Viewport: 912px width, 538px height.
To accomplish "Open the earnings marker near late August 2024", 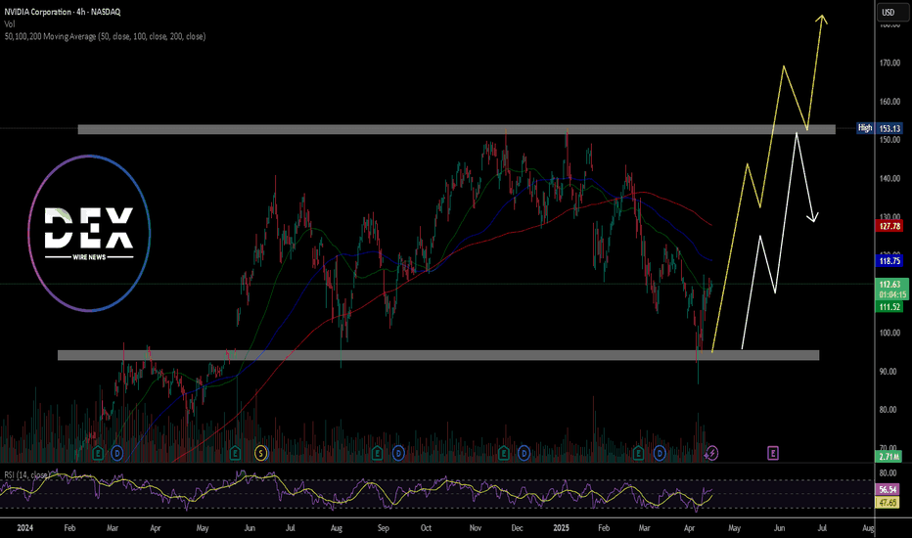I will pyautogui.click(x=377, y=453).
